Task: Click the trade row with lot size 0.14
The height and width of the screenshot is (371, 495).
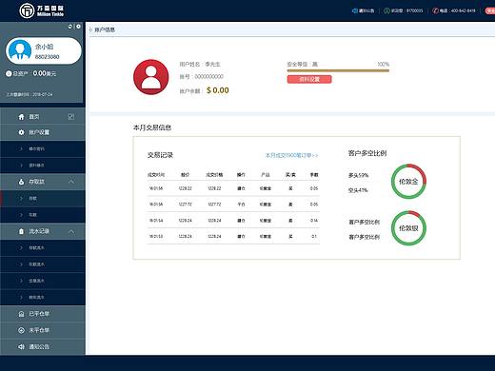Action: (233, 220)
